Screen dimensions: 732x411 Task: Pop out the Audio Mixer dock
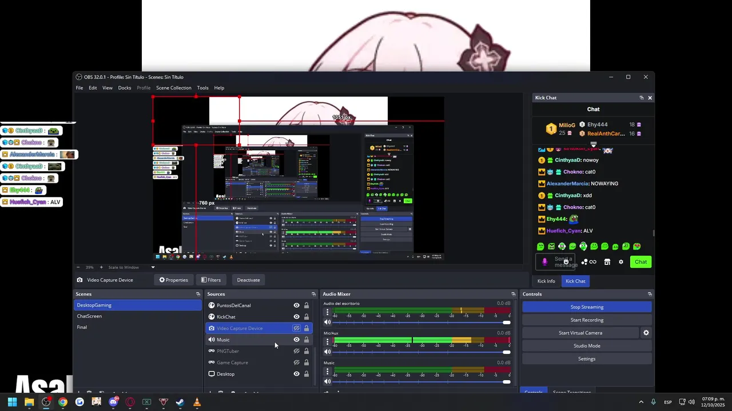(513, 294)
